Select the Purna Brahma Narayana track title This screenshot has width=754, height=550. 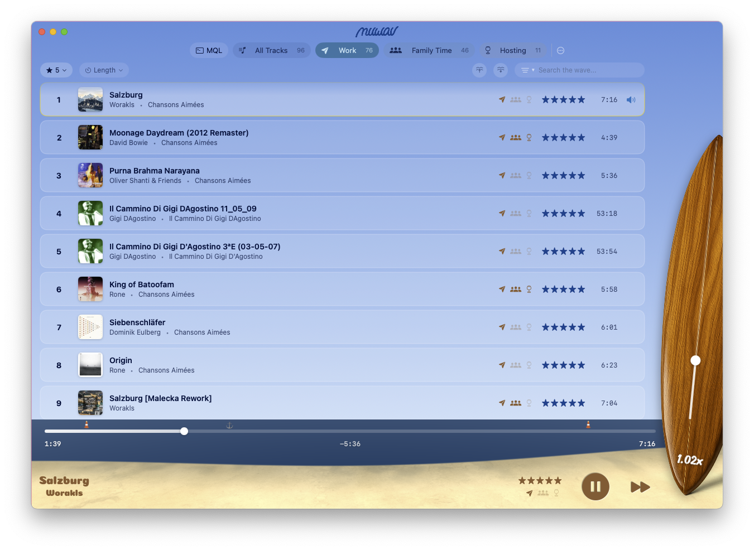point(155,171)
